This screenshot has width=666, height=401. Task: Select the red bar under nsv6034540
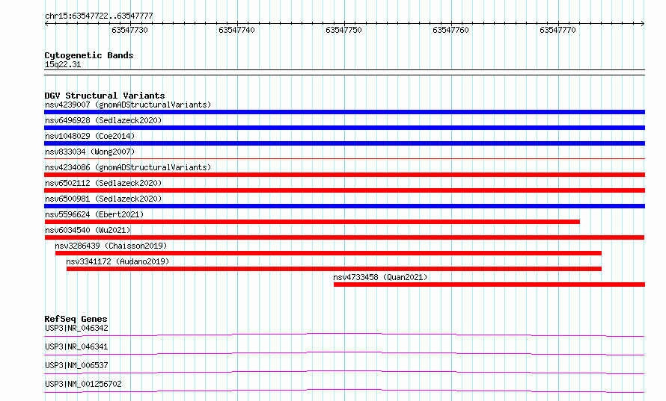[344, 237]
